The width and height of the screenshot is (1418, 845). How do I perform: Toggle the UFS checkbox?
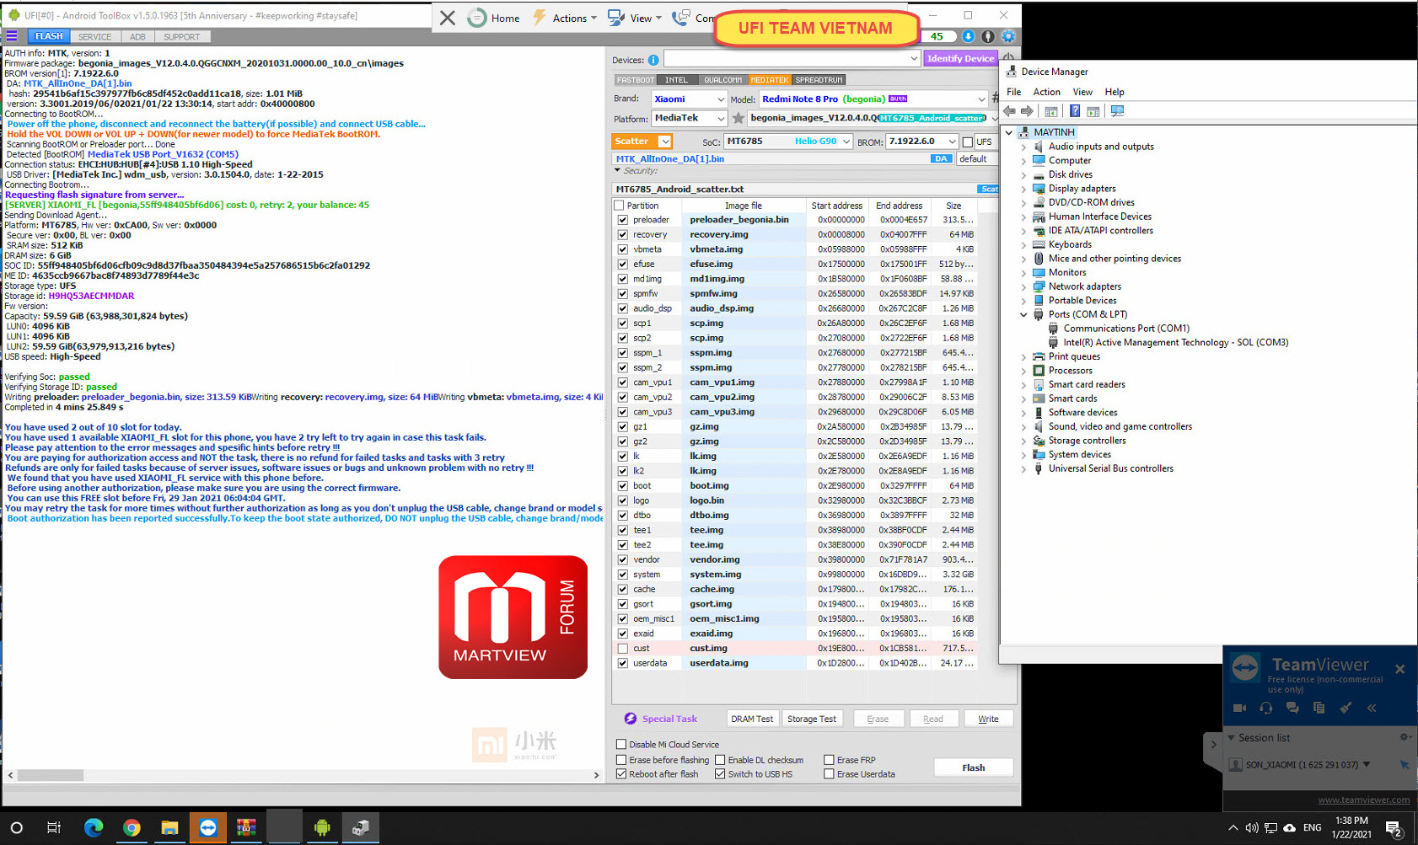click(967, 142)
